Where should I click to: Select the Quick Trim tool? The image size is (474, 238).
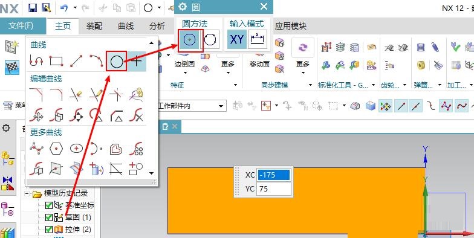(76, 94)
